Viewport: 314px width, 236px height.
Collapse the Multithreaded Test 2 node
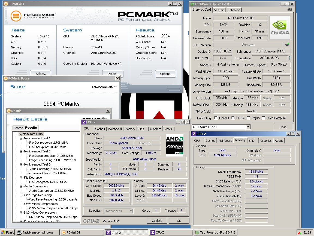(x=21, y=151)
